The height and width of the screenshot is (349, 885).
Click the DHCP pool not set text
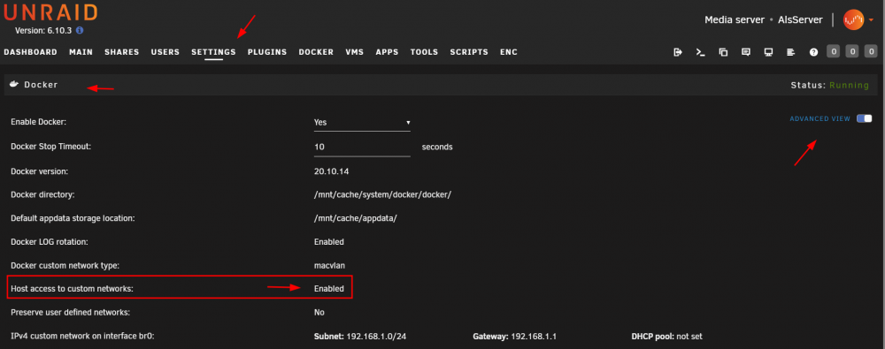pos(667,337)
